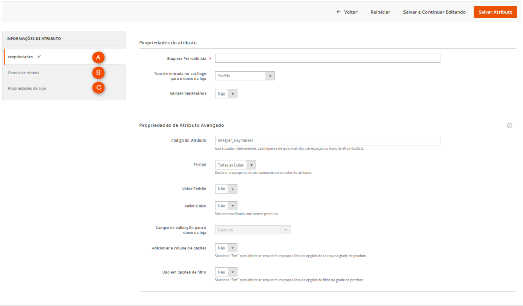Open the Propriedades da Loja tab
The height and width of the screenshot is (306, 523).
click(x=65, y=88)
